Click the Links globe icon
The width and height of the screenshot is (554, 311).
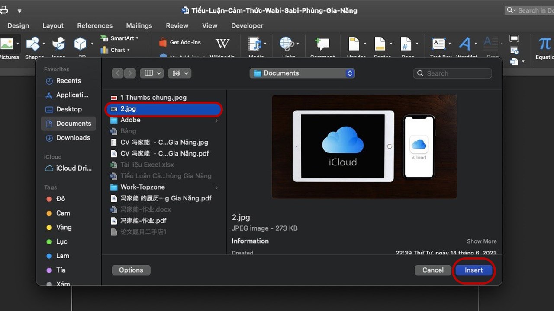pyautogui.click(x=287, y=44)
